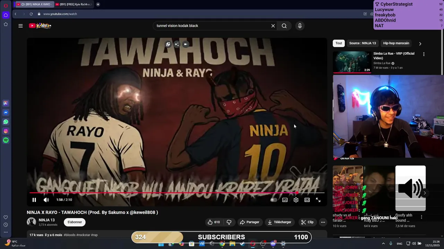Open Aria AI in the Opera sidebar
444x249 pixels.
coord(6,103)
